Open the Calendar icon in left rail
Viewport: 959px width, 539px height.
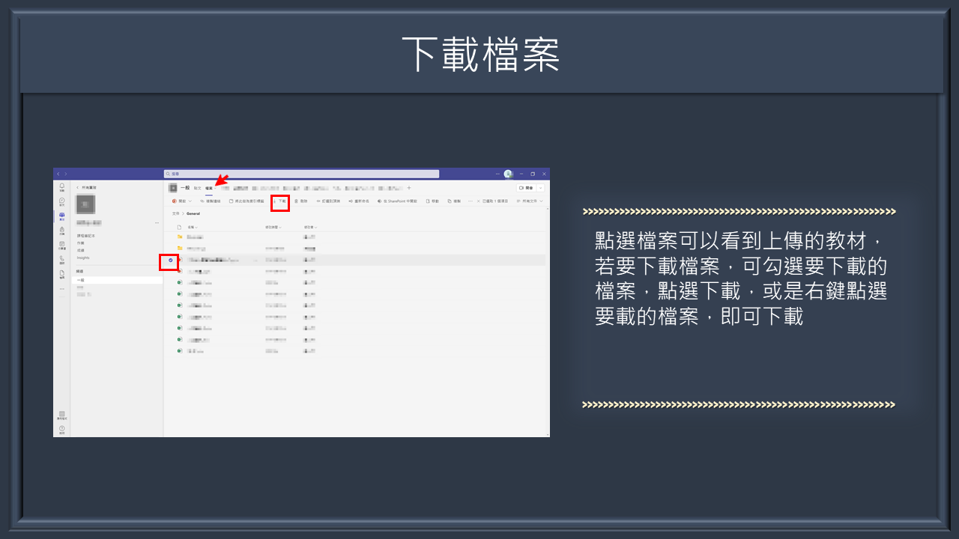62,246
